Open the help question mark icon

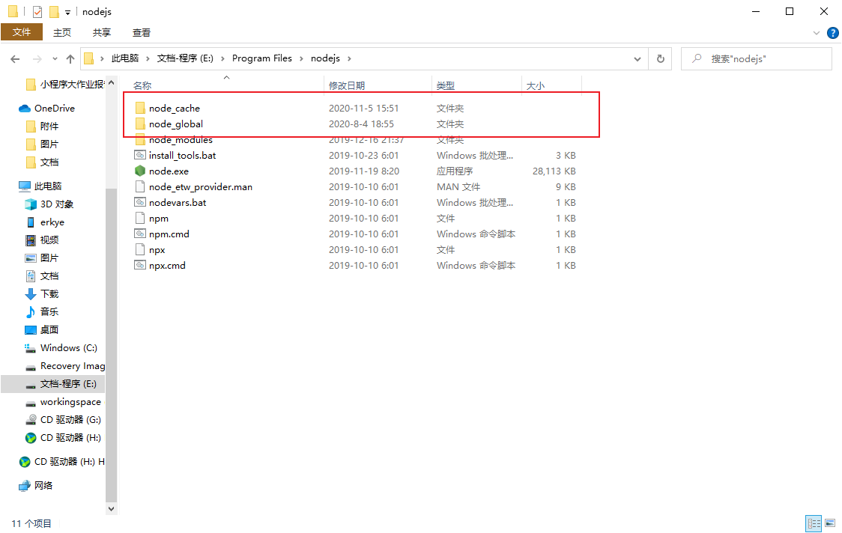pyautogui.click(x=832, y=33)
